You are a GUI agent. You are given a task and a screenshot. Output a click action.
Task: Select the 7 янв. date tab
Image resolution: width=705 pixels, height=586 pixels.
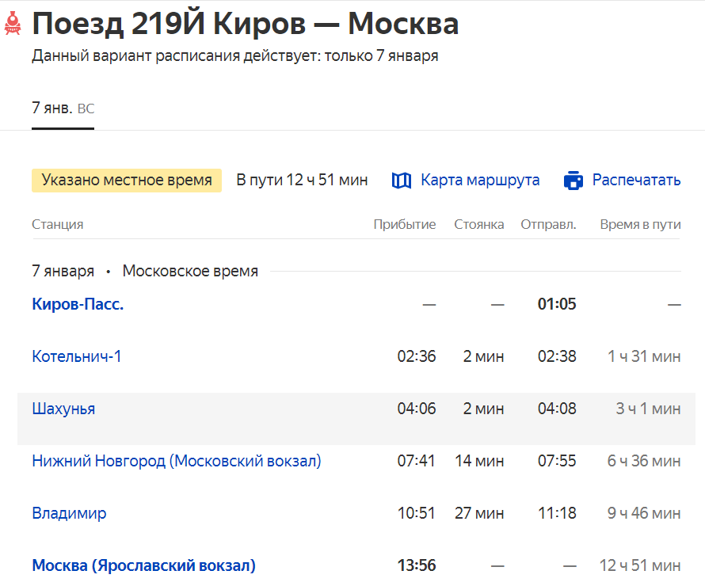click(x=63, y=108)
